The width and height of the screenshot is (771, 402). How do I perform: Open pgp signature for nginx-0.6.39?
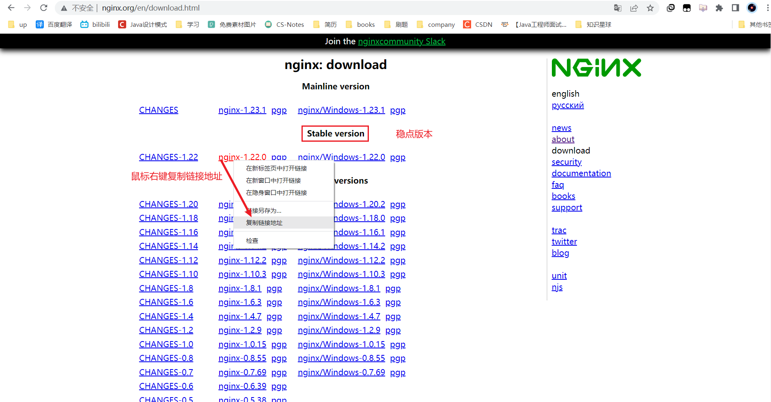pyautogui.click(x=279, y=386)
